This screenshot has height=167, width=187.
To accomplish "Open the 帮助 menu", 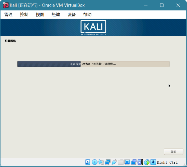I will coord(87,15).
